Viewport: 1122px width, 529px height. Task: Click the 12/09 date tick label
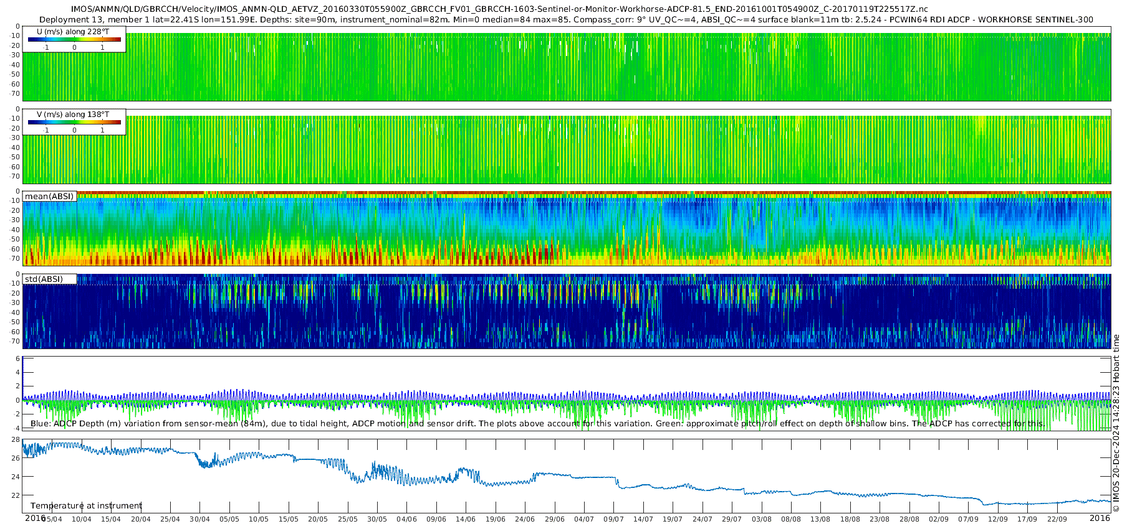tap(998, 520)
